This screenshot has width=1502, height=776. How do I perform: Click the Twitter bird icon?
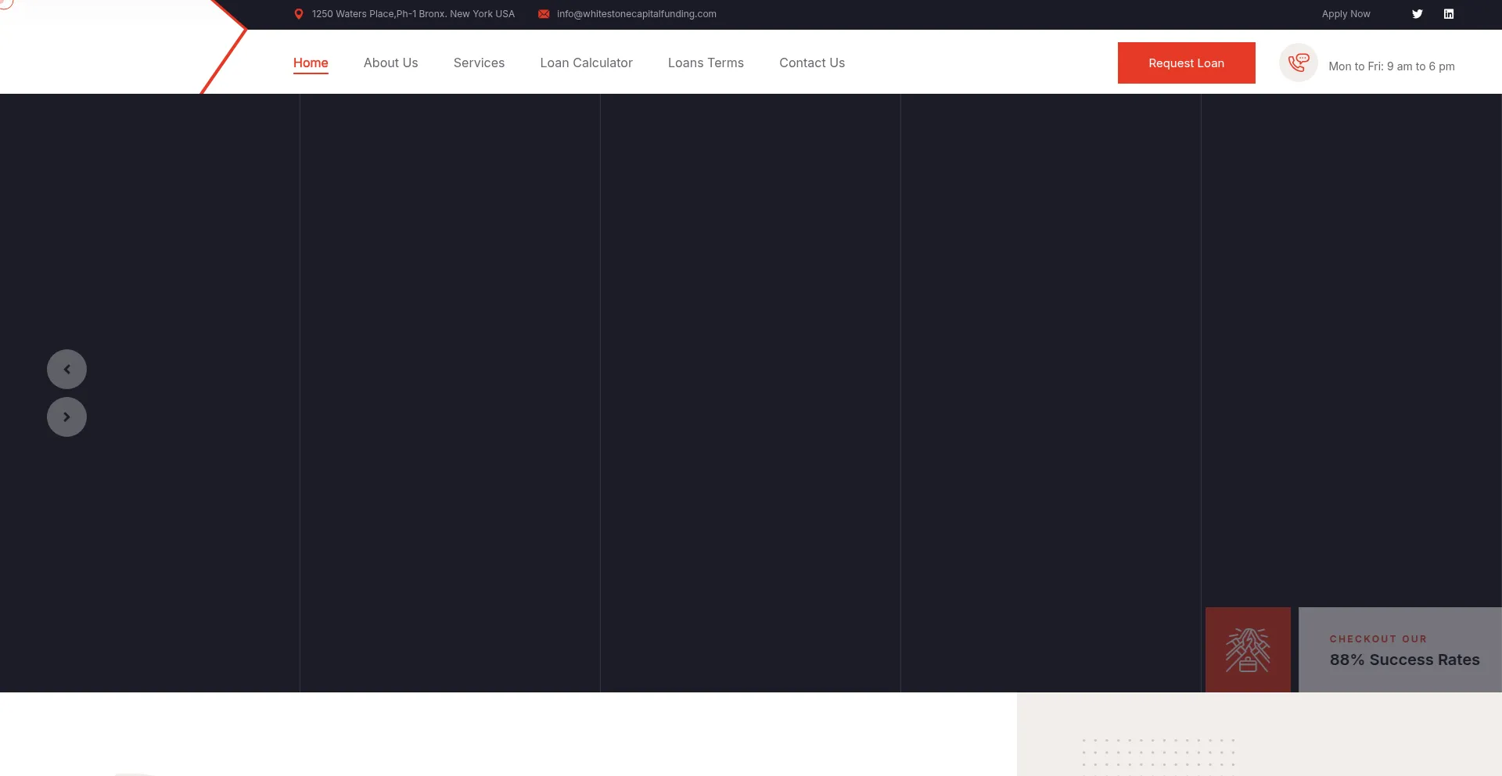coord(1417,14)
